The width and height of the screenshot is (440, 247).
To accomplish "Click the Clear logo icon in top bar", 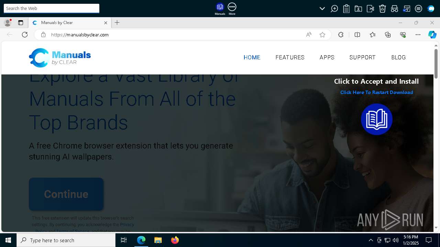I will click(431, 9).
